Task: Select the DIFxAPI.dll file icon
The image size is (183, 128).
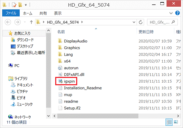Action: click(60, 75)
